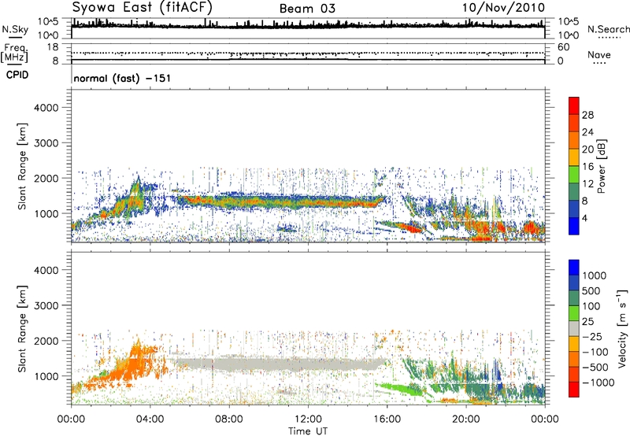Click the Velocity [m s-1] colorbar label

[622, 328]
